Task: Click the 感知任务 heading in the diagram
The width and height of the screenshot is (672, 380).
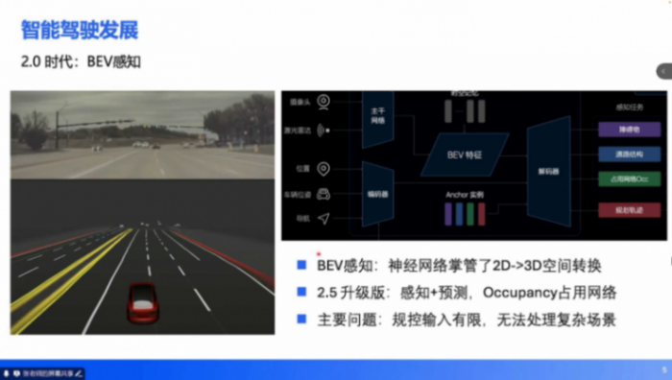Action: point(630,107)
